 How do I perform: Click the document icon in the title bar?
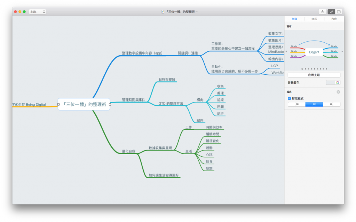163,12
